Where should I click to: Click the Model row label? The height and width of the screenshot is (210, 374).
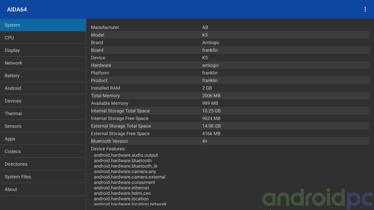tap(98, 35)
